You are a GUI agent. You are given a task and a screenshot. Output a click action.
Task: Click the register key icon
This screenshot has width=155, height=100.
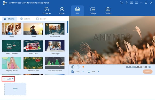(x=127, y=3)
